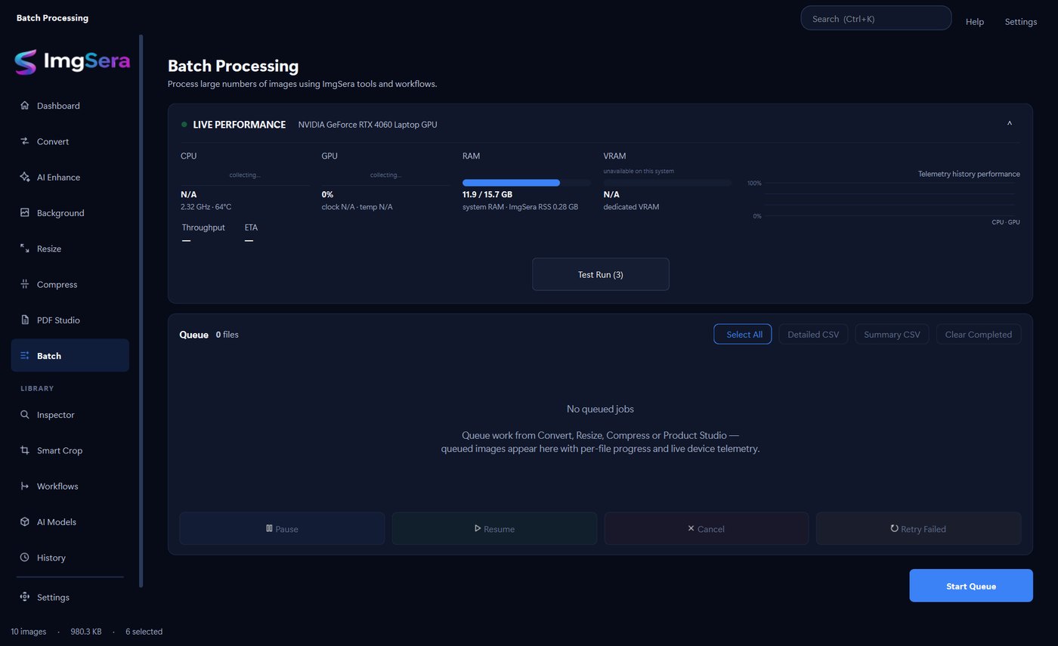Click the RAM usage progress bar
This screenshot has height=646, width=1058.
(x=527, y=183)
